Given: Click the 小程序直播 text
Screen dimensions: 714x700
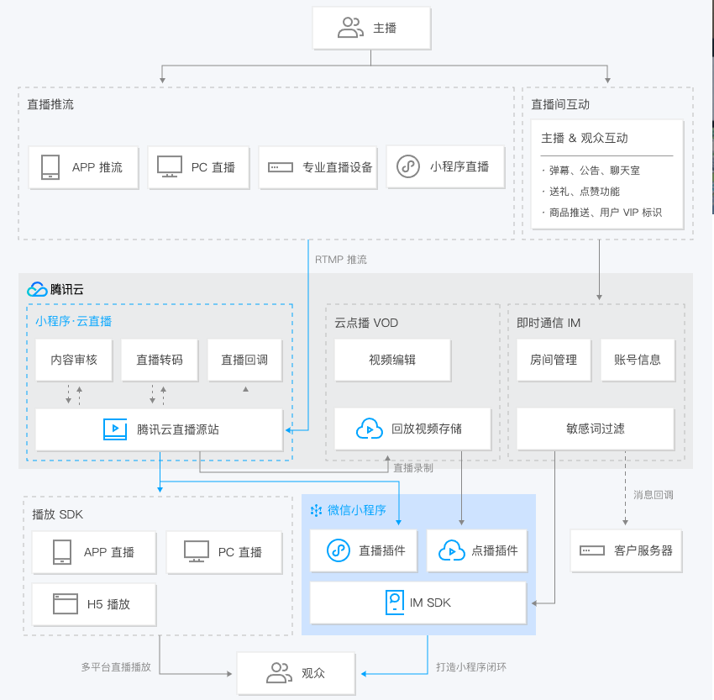Looking at the screenshot, I should 459,166.
